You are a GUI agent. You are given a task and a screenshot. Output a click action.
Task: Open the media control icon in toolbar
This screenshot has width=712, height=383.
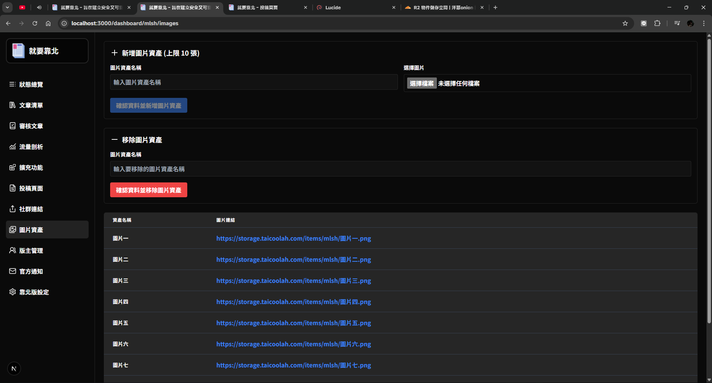[x=677, y=23]
